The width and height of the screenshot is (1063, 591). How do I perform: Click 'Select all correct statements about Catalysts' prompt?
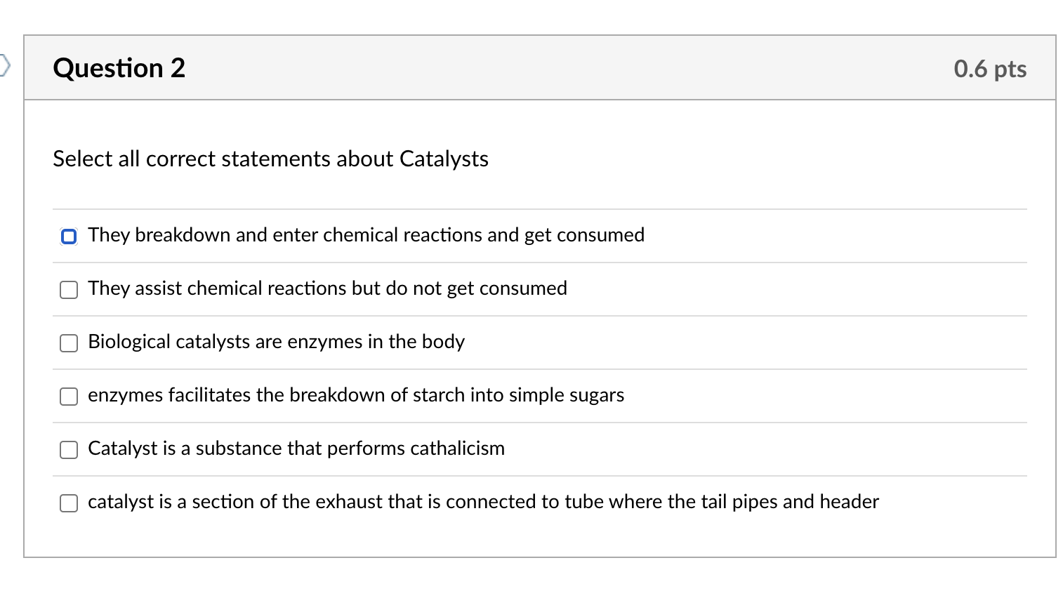(270, 159)
